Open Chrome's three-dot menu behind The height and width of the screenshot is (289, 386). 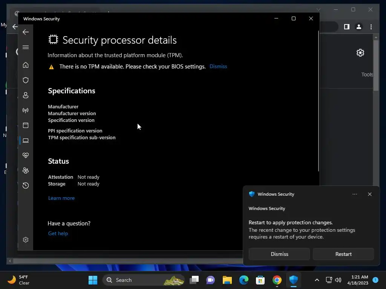click(x=371, y=27)
